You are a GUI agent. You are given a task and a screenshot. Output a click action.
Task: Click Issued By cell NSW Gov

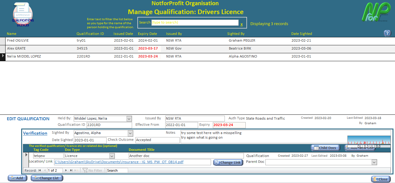click(174, 48)
